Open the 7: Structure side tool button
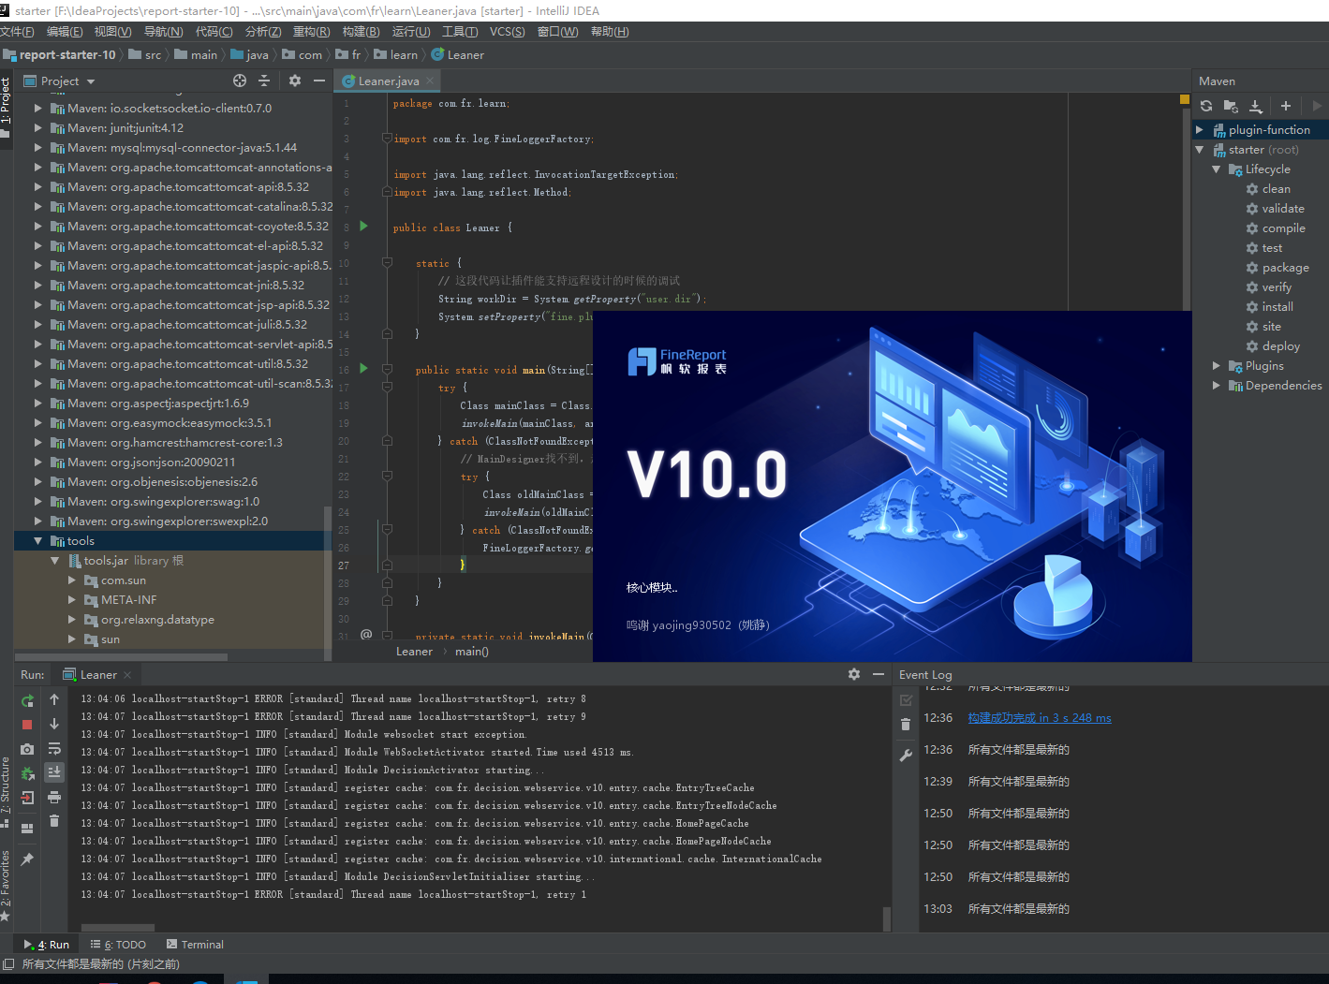1329x984 pixels. (x=6, y=792)
